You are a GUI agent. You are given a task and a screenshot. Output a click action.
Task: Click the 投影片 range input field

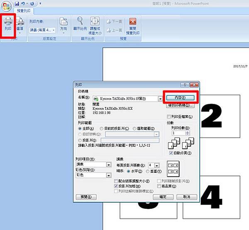click(x=130, y=140)
